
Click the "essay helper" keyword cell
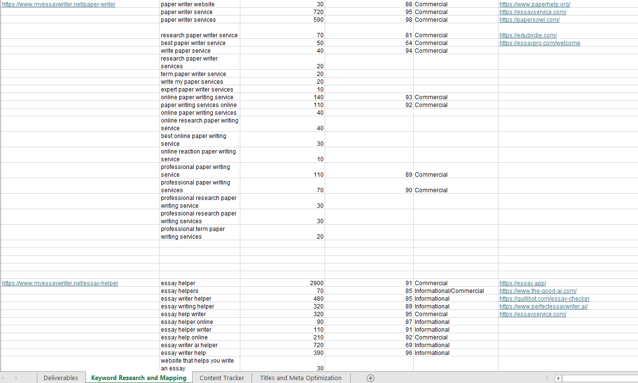pos(200,283)
